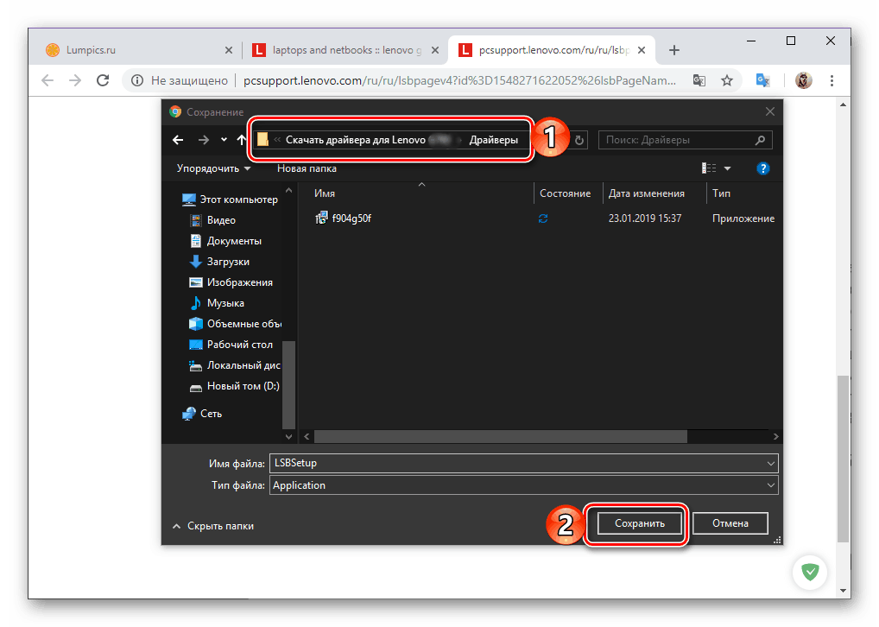Open the 'Музыка' folder
This screenshot has width=879, height=627.
pos(217,303)
